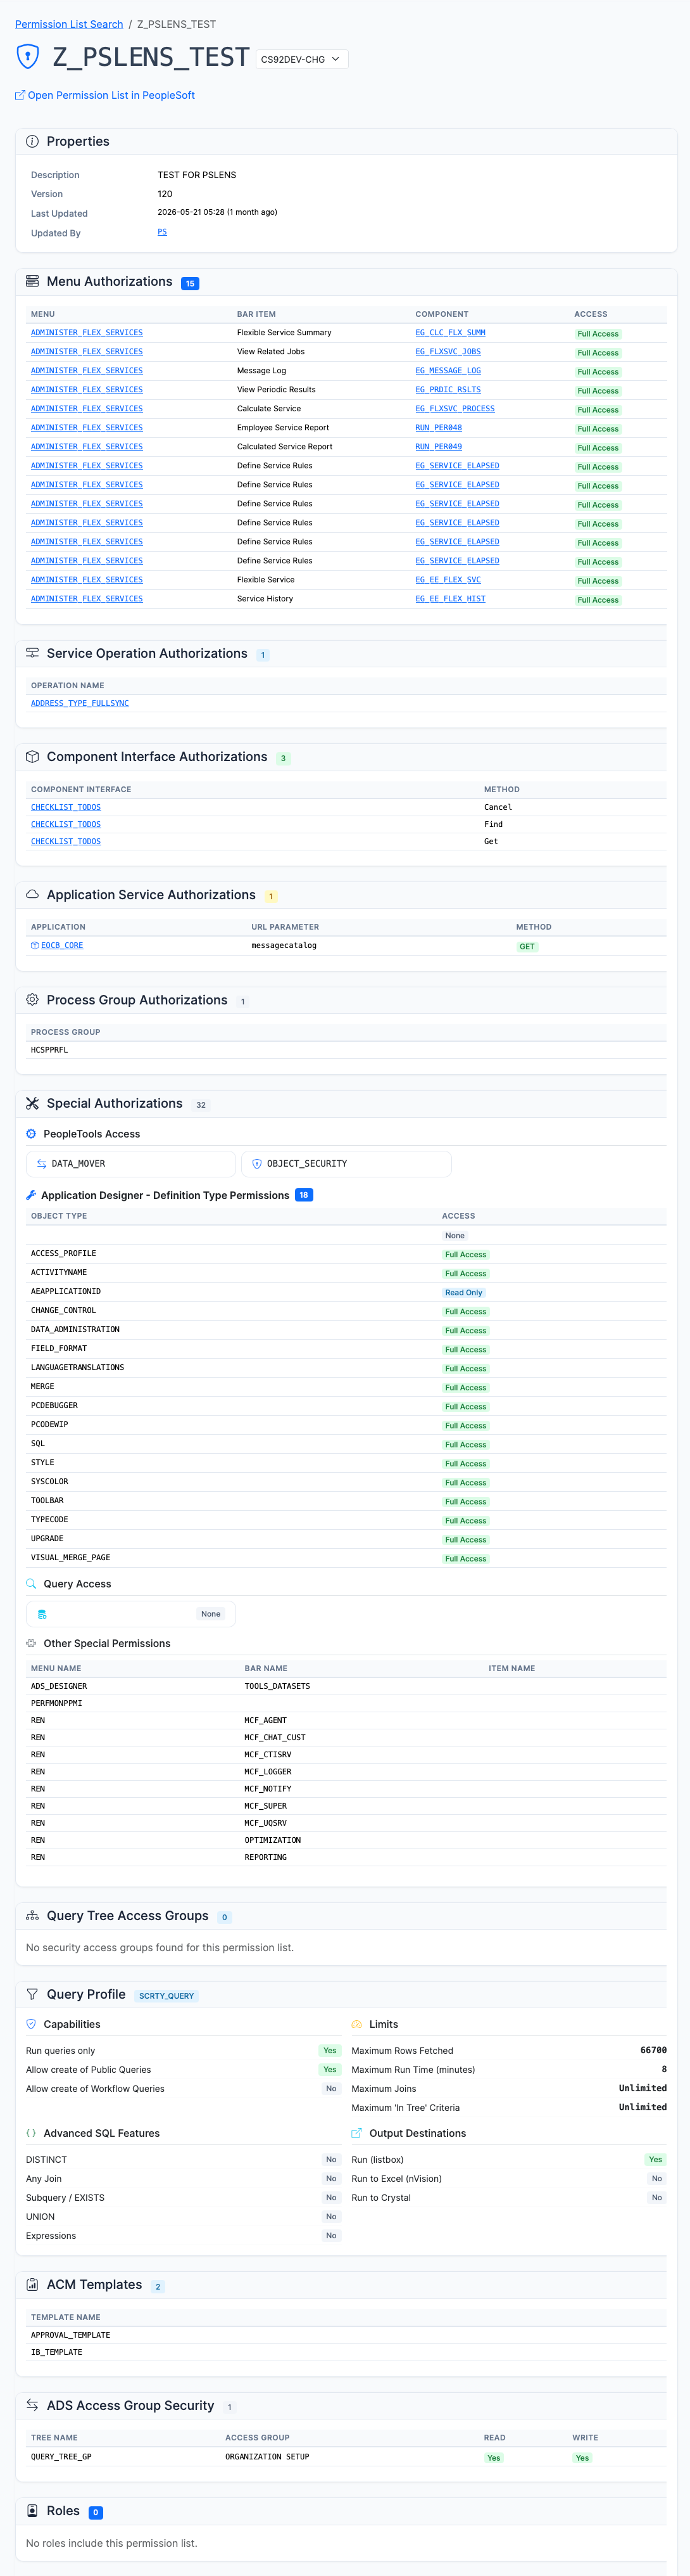Image resolution: width=690 pixels, height=2576 pixels.
Task: Open the ADDRESS_TYPE_FULLSYNC operation link
Action: click(x=80, y=703)
